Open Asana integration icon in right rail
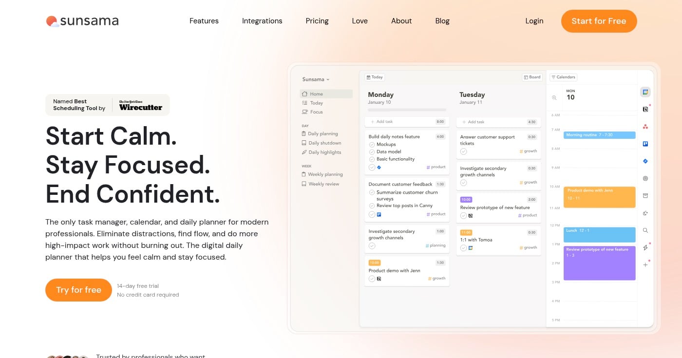 click(645, 127)
